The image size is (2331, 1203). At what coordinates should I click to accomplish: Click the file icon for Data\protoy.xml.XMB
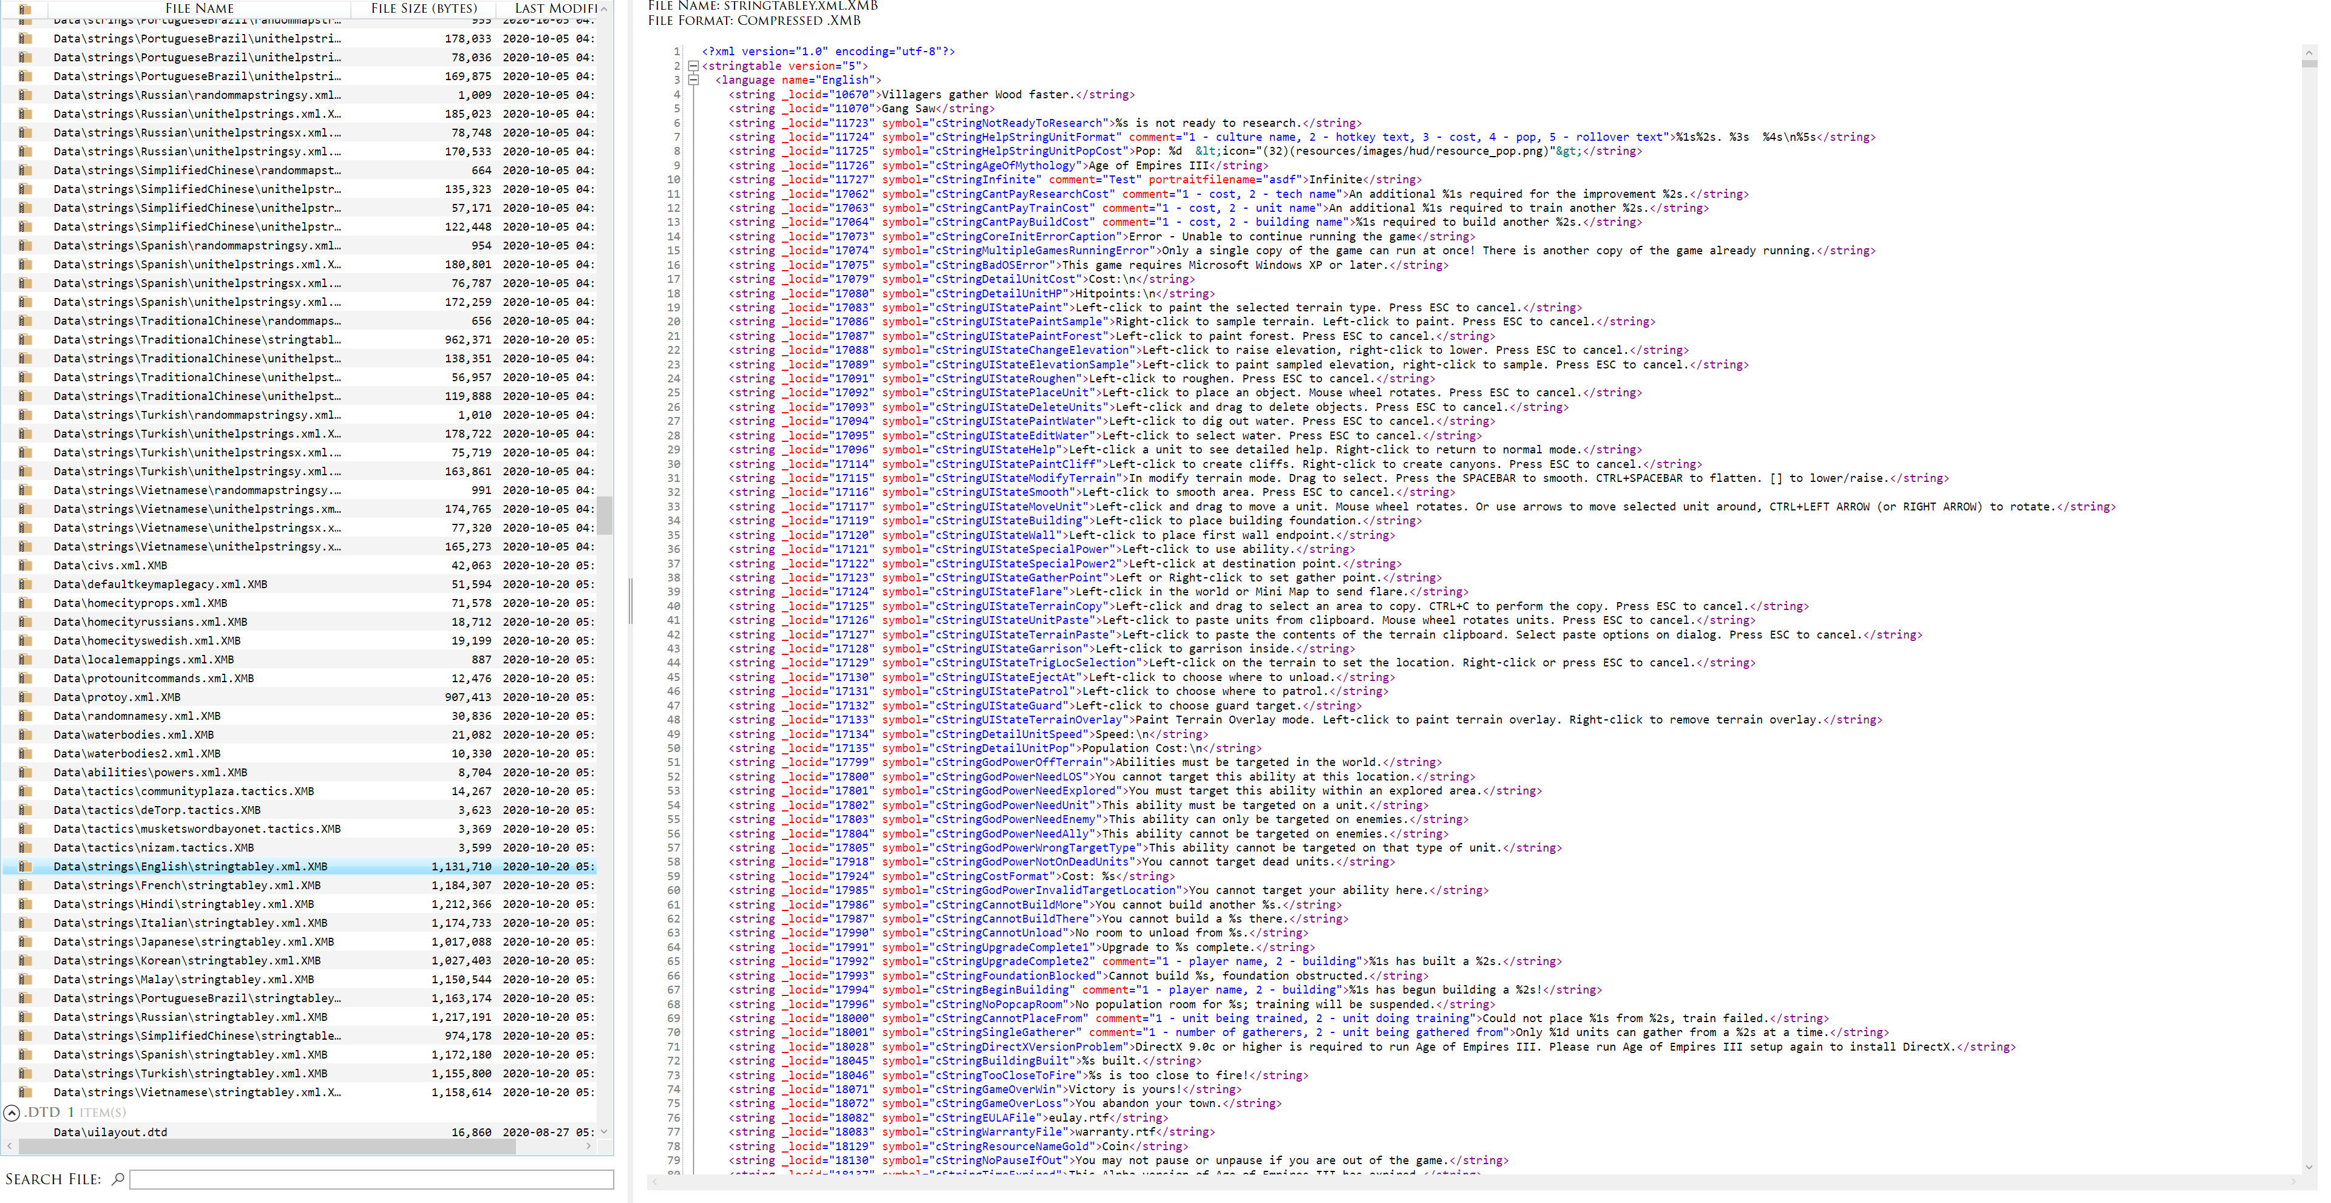coord(25,697)
